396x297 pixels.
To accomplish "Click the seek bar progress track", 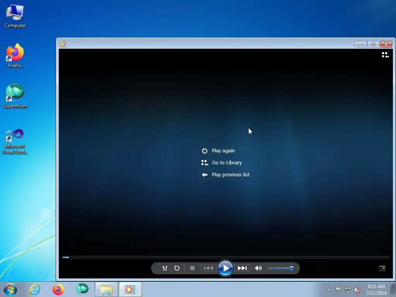I will point(226,257).
